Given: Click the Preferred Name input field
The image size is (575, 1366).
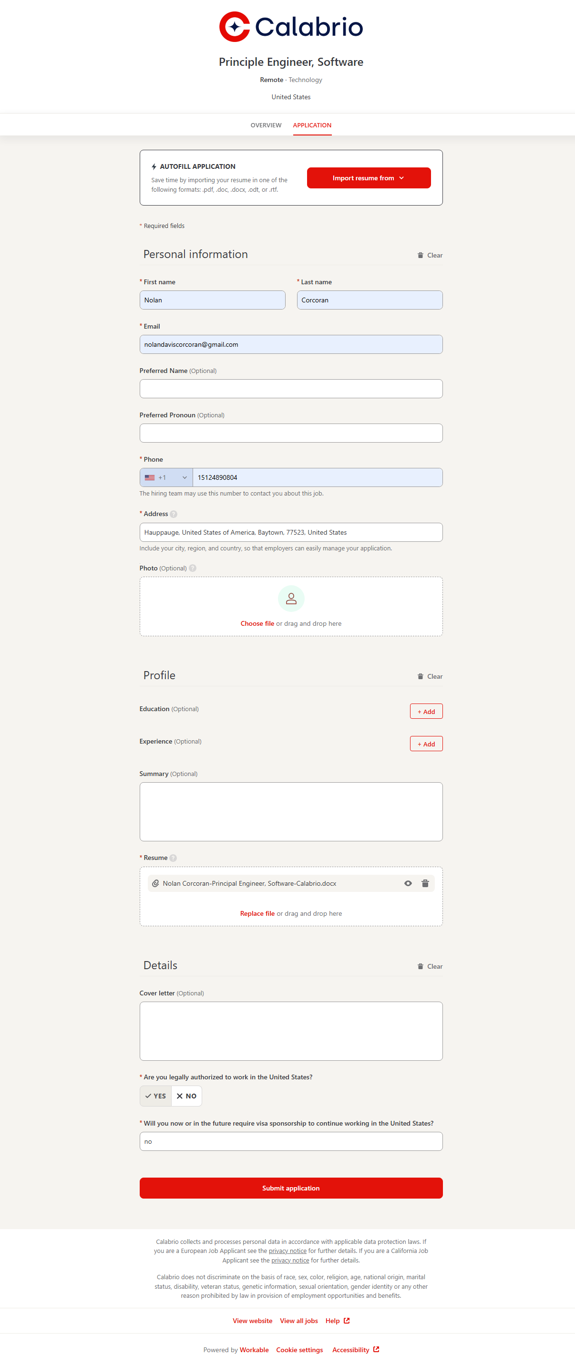Looking at the screenshot, I should coord(291,389).
